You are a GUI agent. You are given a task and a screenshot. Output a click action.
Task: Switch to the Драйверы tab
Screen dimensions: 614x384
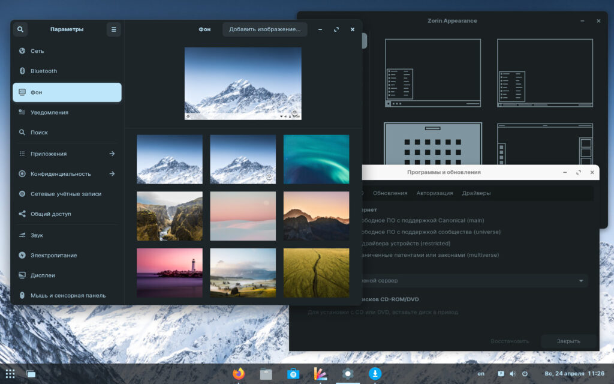476,193
